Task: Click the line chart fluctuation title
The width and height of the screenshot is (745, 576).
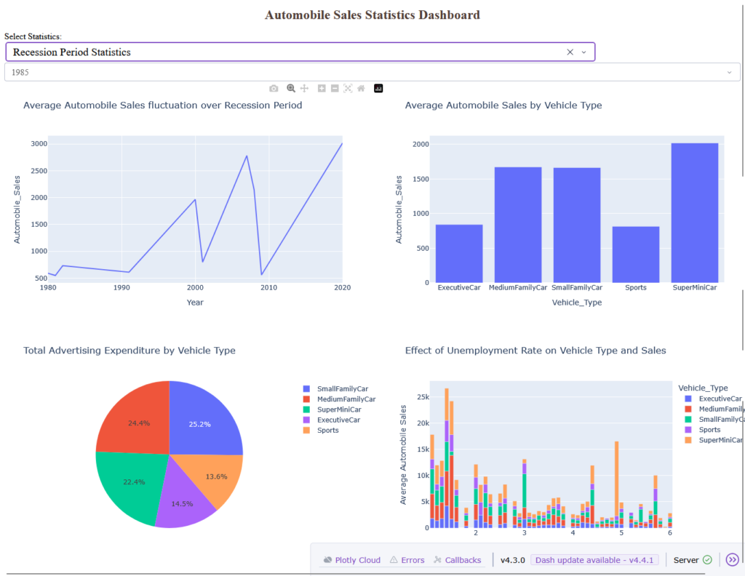Action: (162, 105)
